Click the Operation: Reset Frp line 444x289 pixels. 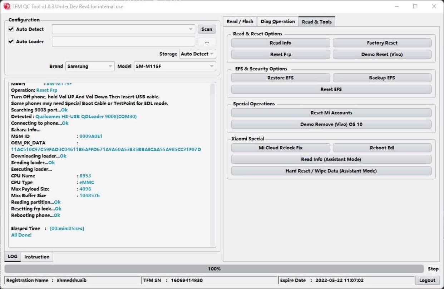point(34,90)
